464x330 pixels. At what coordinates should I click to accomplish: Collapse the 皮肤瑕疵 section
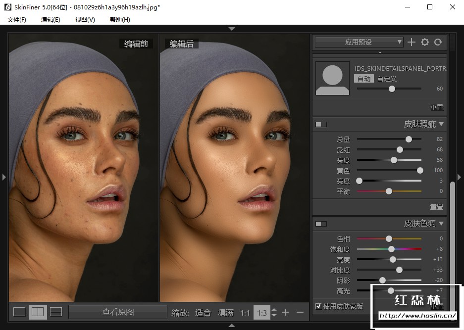click(441, 124)
